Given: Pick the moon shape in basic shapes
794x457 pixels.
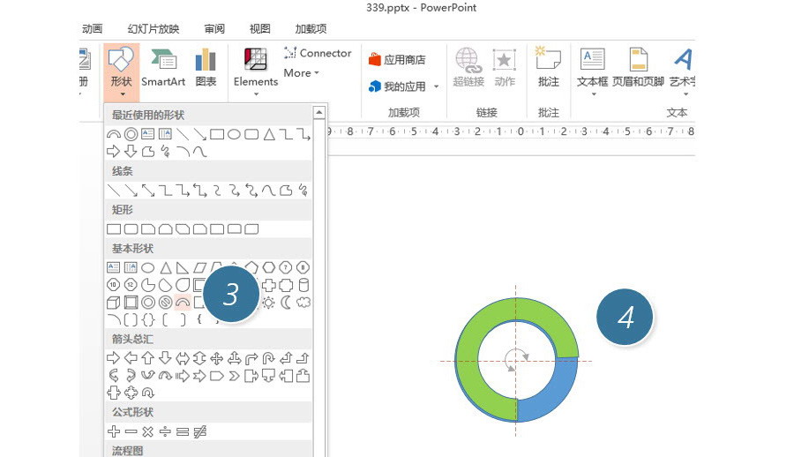Looking at the screenshot, I should (286, 303).
